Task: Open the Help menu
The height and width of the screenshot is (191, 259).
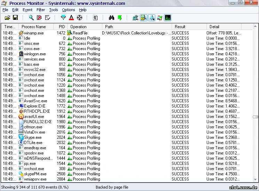Action: [83, 10]
